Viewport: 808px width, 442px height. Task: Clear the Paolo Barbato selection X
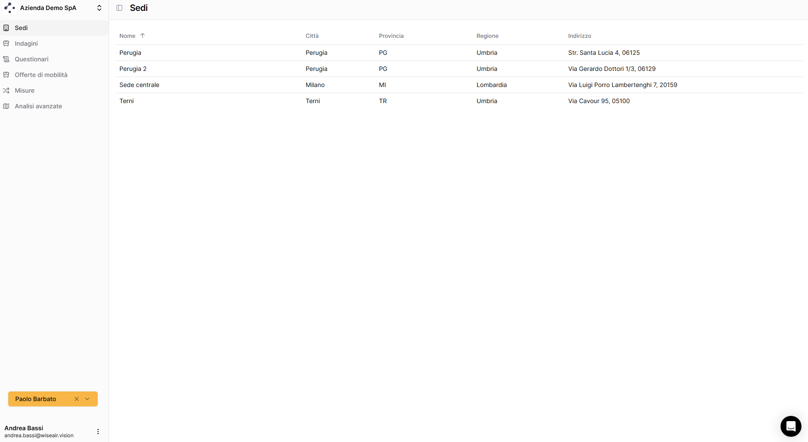click(77, 399)
